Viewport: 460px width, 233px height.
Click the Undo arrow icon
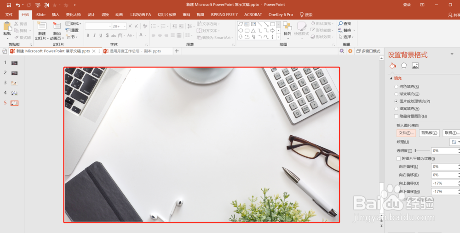[x=18, y=5]
